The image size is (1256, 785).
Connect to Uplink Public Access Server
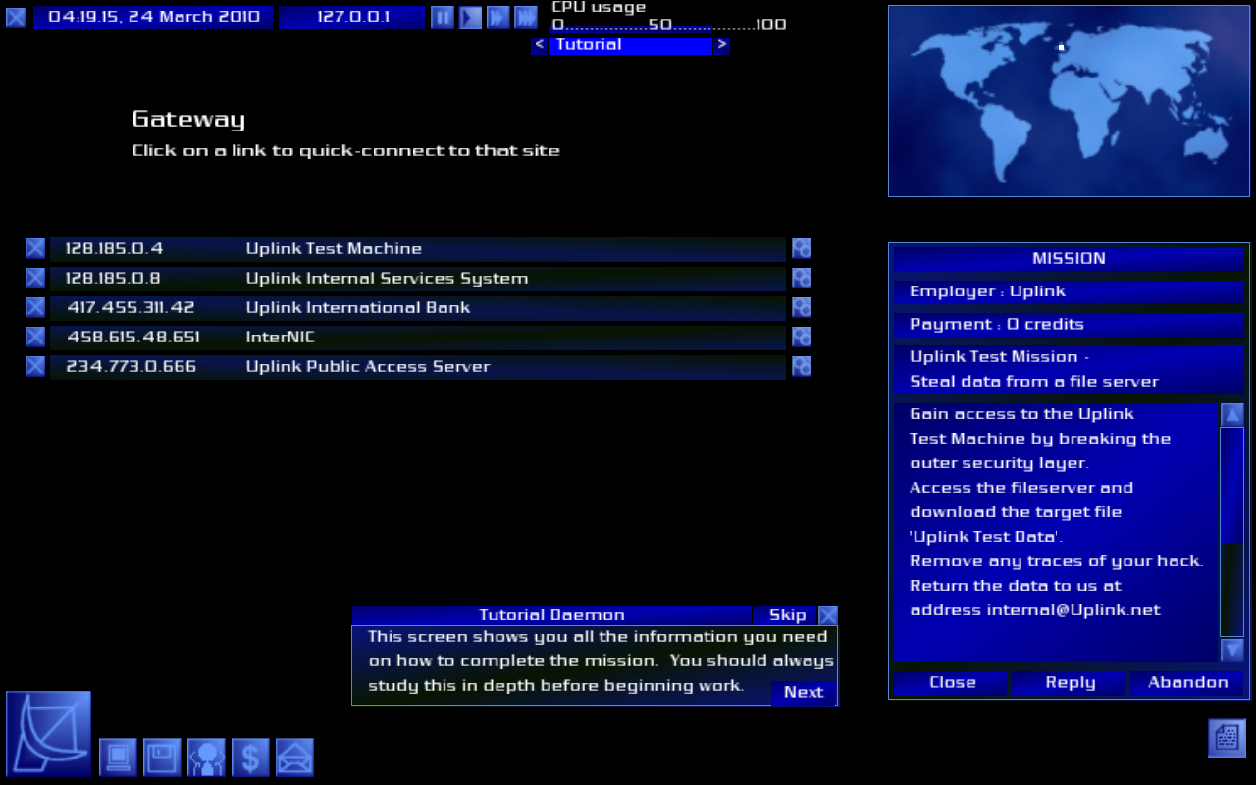[x=418, y=367]
